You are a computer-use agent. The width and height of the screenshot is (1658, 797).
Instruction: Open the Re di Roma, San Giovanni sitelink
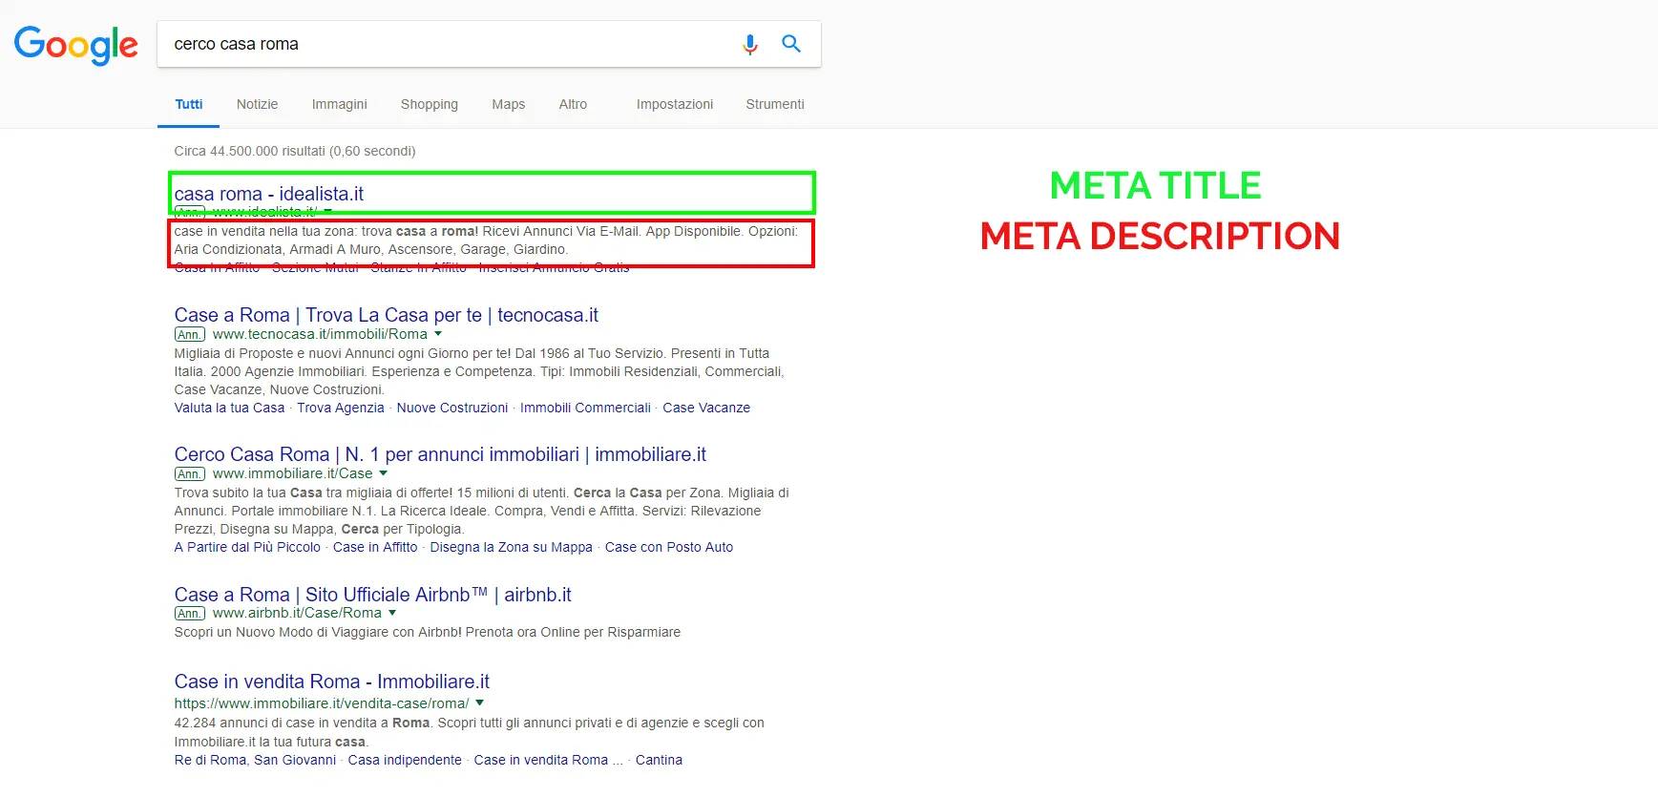pos(256,760)
